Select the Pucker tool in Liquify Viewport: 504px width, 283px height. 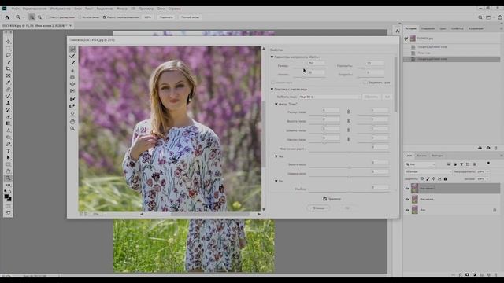72,77
